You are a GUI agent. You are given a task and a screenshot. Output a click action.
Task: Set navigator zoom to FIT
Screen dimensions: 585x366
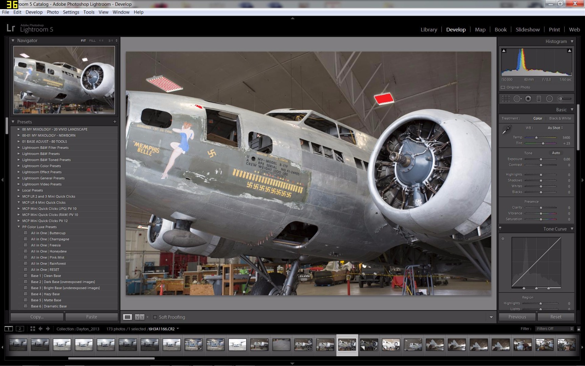click(x=83, y=41)
